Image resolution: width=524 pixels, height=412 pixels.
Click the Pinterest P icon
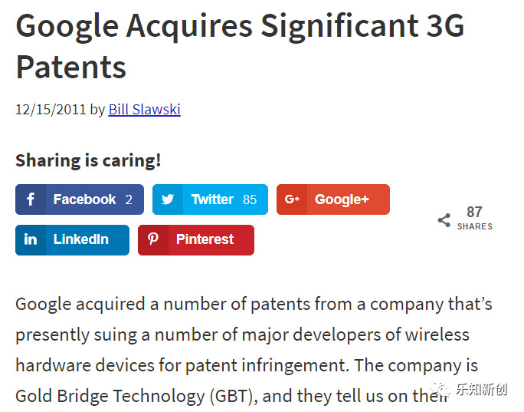coord(153,239)
